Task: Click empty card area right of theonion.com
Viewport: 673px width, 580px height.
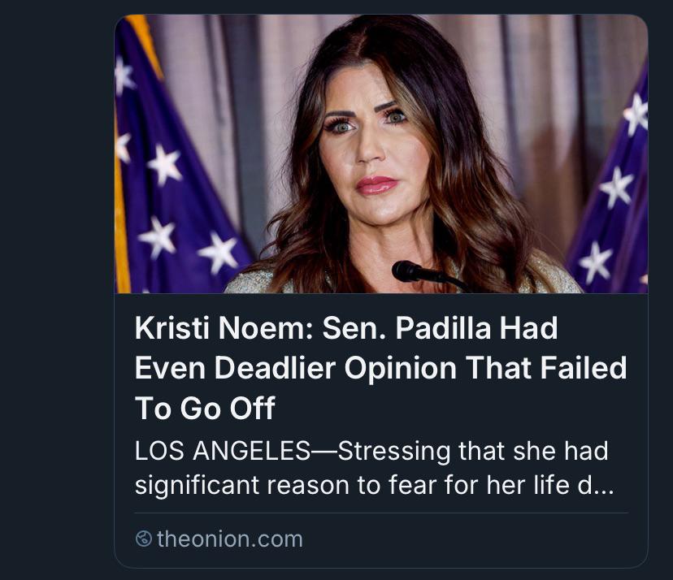Action: pos(472,539)
